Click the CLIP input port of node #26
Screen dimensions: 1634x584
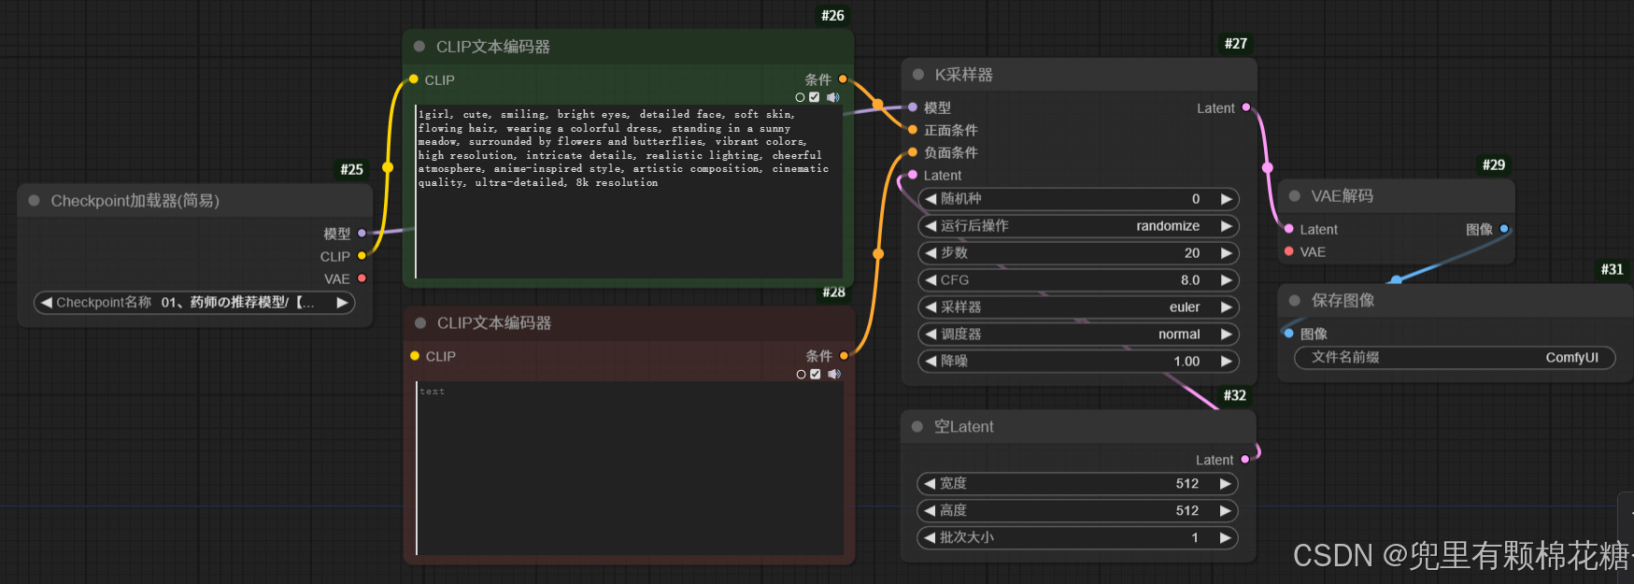point(414,79)
